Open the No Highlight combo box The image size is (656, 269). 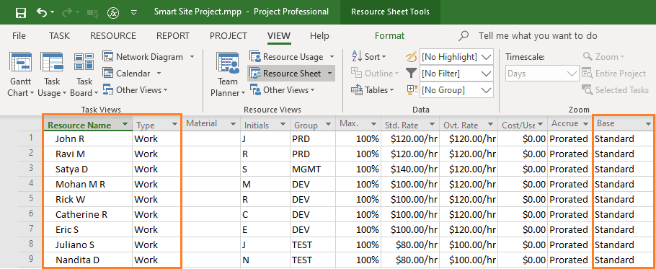click(456, 57)
